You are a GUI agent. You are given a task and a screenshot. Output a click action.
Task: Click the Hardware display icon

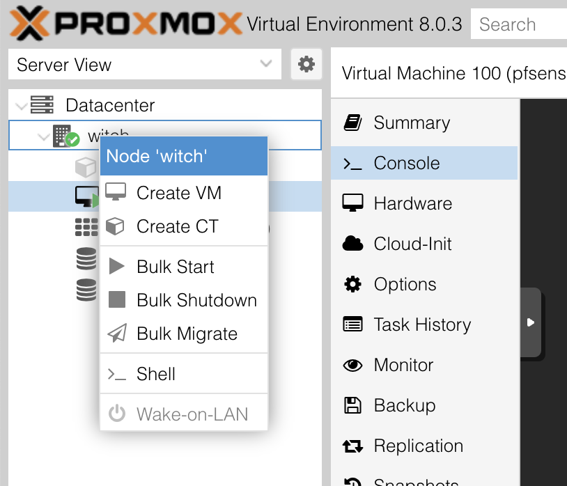[x=353, y=203]
